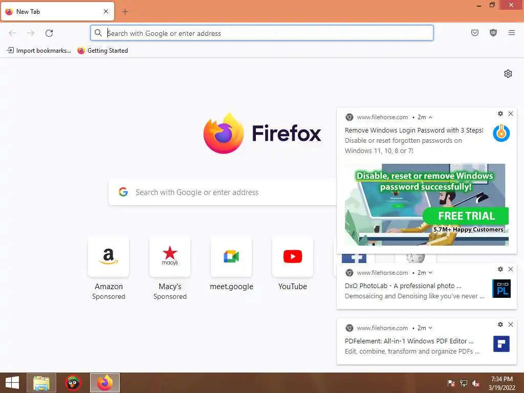
Task: Click the Forward navigation arrow
Action: 31,33
